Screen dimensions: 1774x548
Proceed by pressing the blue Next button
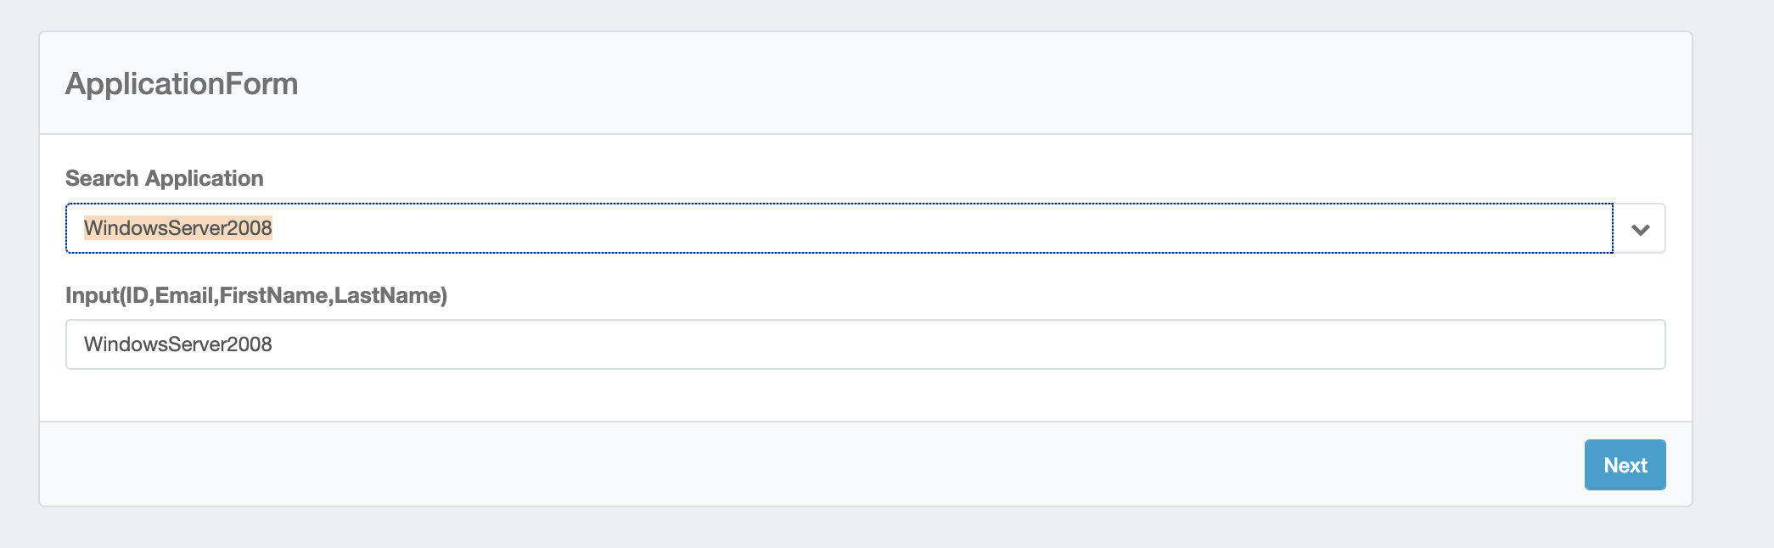coord(1624,465)
